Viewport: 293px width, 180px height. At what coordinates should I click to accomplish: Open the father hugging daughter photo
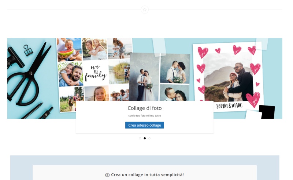[x=71, y=74]
